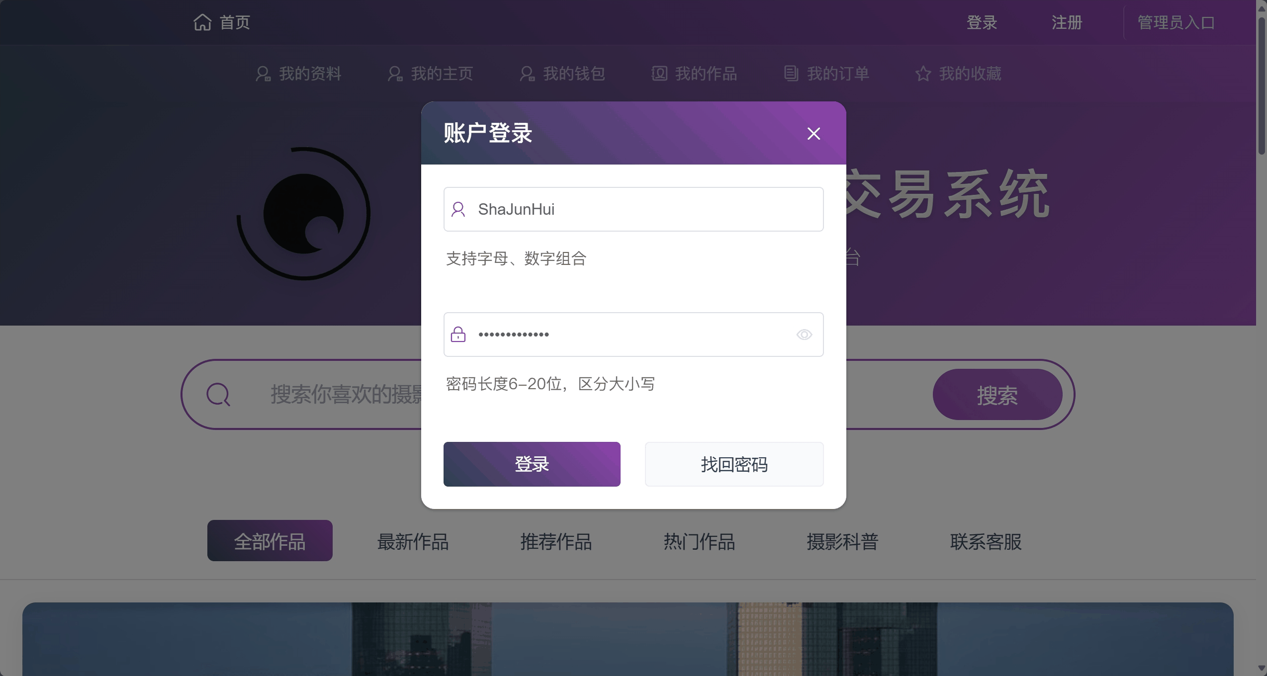Click the user icon in username field
The height and width of the screenshot is (676, 1267).
pyautogui.click(x=458, y=209)
